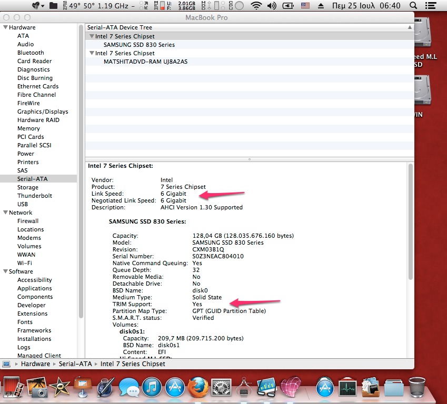Click the black folder icon in menu bar
The width and height of the screenshot is (447, 404).
(x=53, y=5)
